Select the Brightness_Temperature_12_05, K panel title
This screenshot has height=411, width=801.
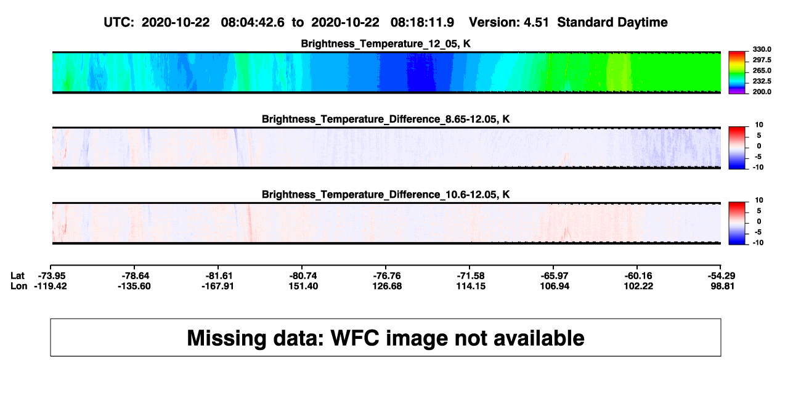pos(386,44)
